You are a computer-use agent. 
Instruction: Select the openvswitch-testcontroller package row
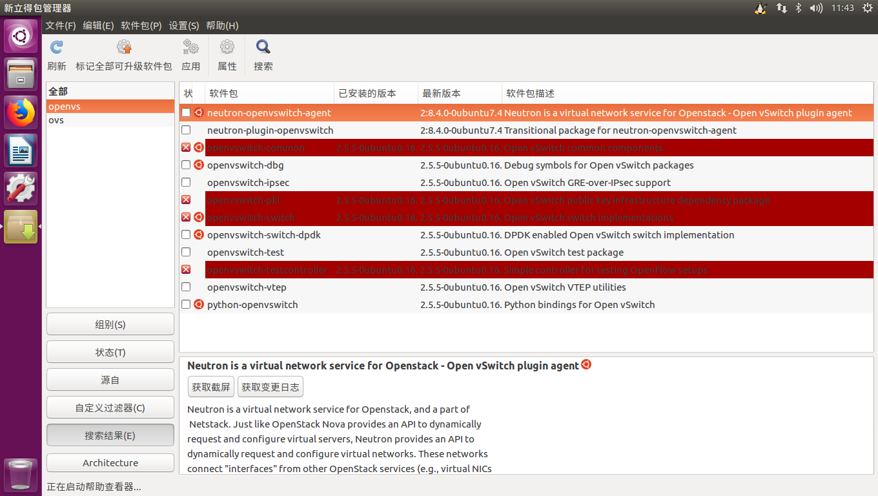click(x=526, y=269)
